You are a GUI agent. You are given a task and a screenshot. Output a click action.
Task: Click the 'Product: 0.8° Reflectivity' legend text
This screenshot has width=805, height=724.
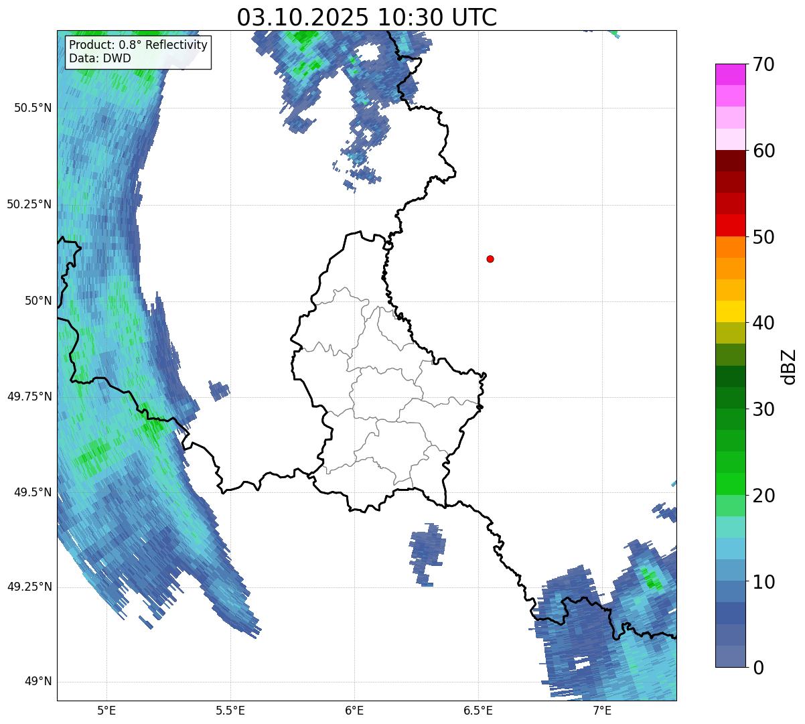pyautogui.click(x=139, y=46)
